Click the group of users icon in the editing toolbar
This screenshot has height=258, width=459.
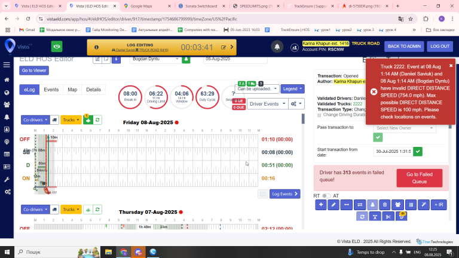pos(397,205)
